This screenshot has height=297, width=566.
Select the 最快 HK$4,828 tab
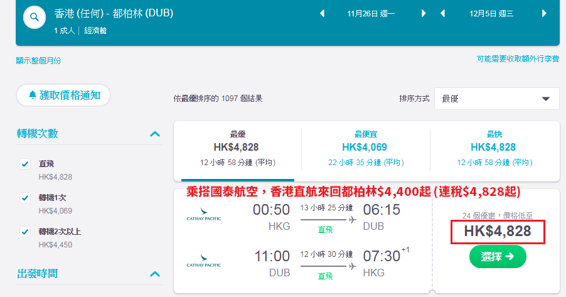point(494,151)
